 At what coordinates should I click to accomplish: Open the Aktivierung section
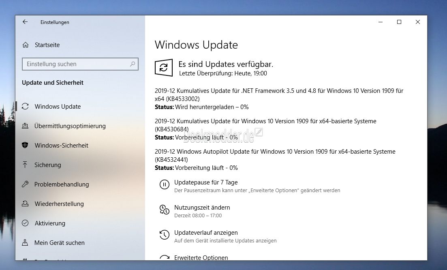tap(50, 223)
